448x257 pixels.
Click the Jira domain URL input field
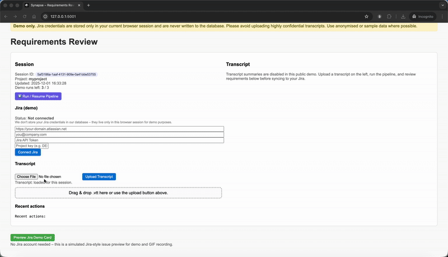coord(119,129)
